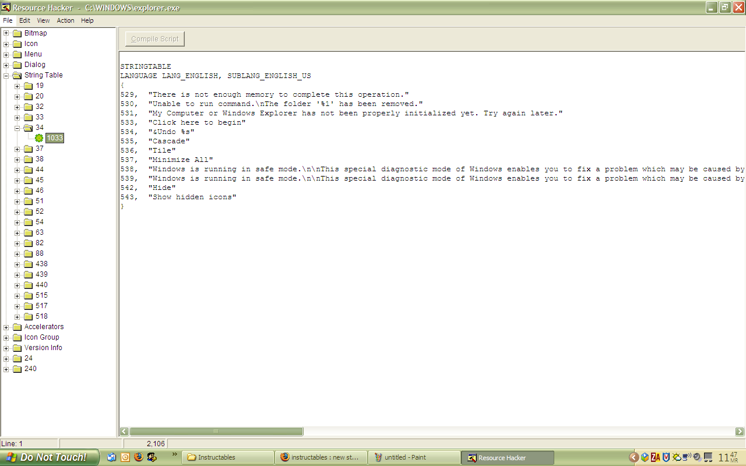Screen dimensions: 746x466
Task: Expand the Icon resource node
Action: coord(6,44)
